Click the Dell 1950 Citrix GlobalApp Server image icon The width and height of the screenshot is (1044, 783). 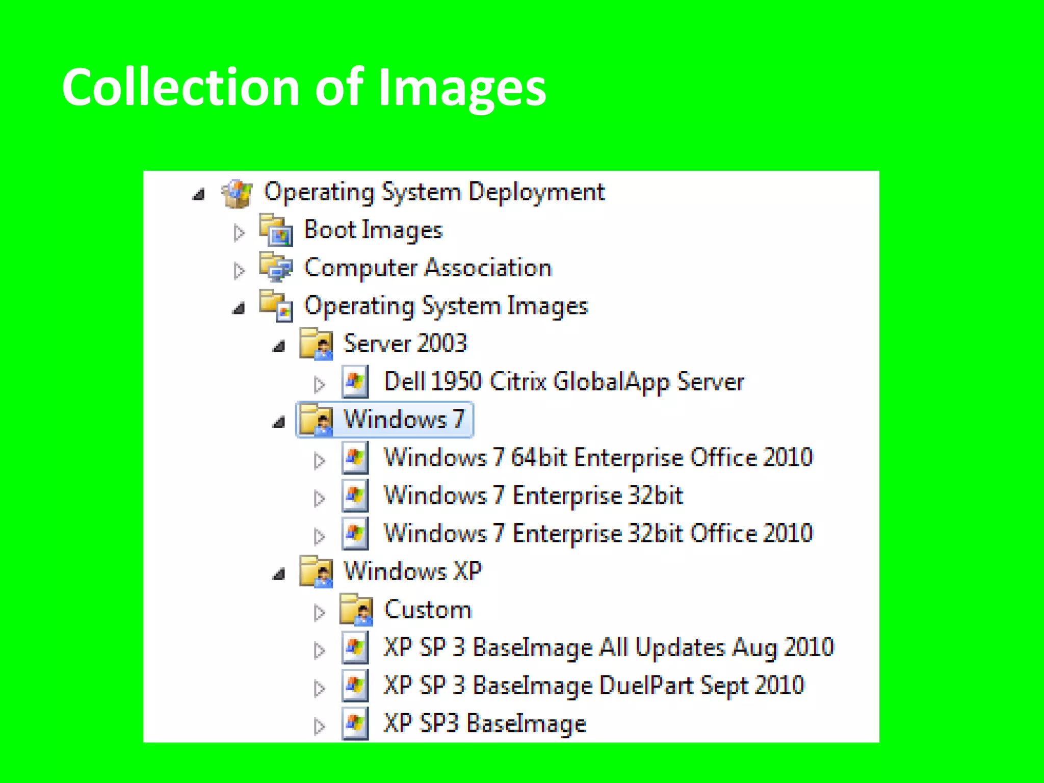(355, 382)
